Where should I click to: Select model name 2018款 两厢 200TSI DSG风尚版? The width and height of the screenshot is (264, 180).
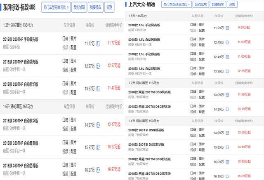149,92
